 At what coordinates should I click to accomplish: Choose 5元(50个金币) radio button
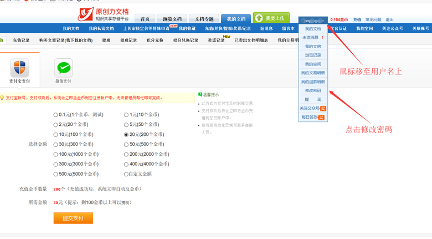pos(126,125)
